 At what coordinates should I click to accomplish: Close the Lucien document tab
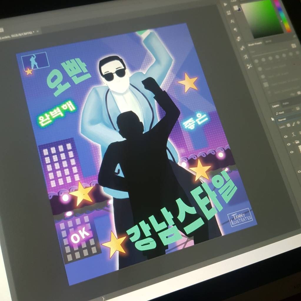38,31
